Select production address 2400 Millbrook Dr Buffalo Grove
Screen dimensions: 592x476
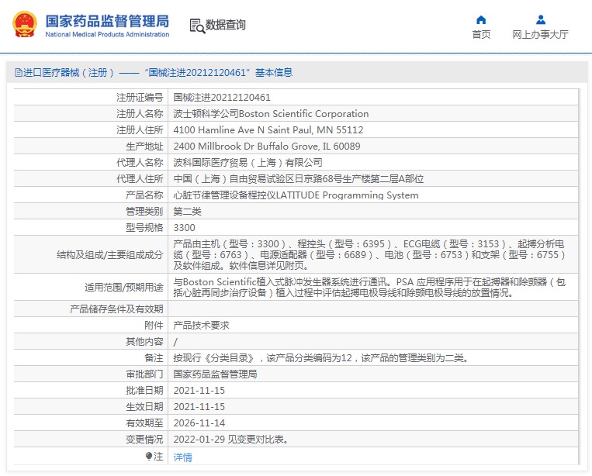(267, 147)
